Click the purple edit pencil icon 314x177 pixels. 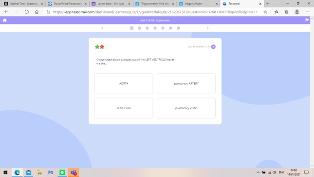click(x=213, y=47)
